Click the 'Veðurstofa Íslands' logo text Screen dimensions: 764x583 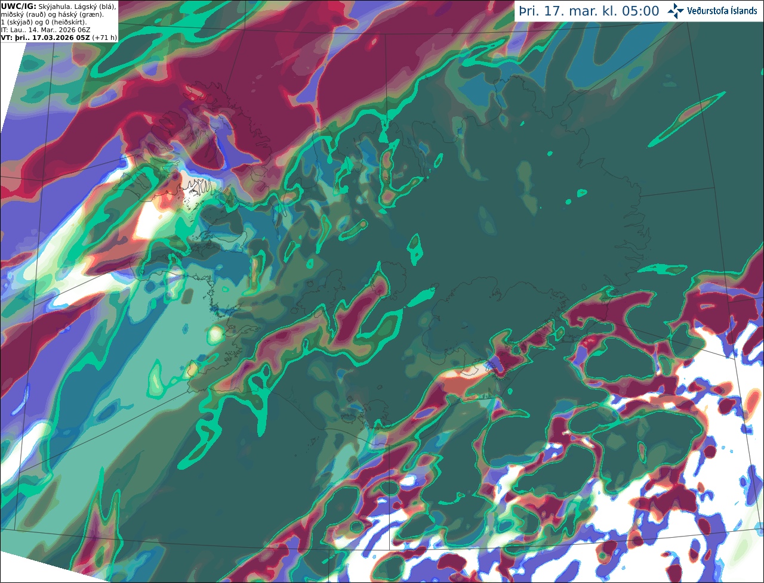[x=722, y=11]
